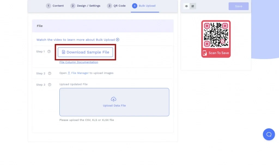Screen dimensions: 279x167
Task: Select the QR Code step tab
Action: (x=116, y=6)
